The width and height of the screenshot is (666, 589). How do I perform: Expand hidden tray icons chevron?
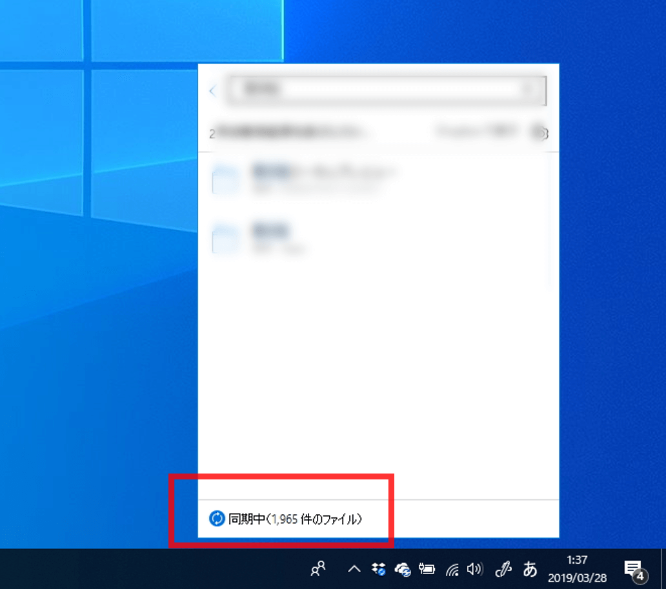pos(354,569)
